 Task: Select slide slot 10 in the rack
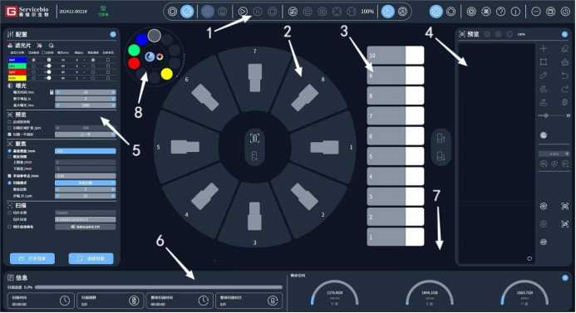pyautogui.click(x=396, y=56)
